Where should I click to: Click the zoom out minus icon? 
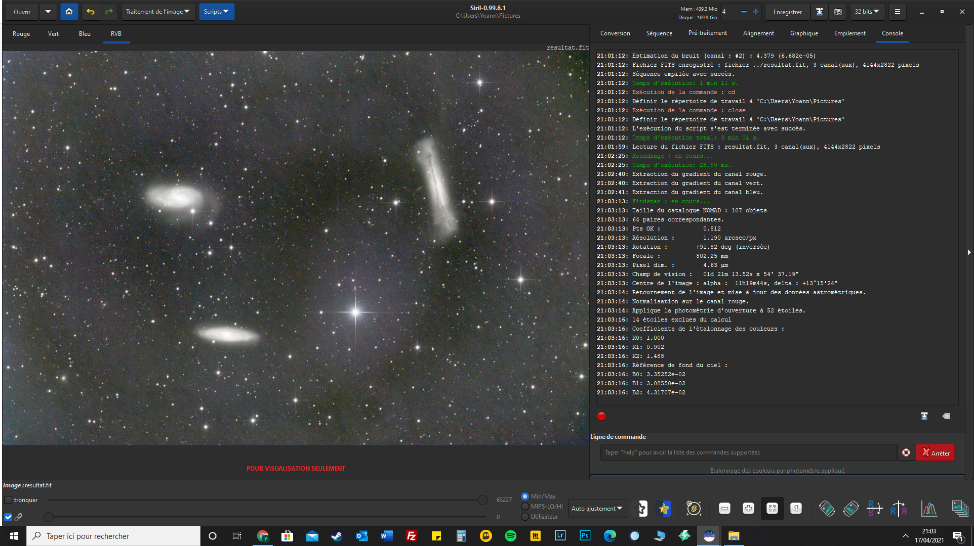pyautogui.click(x=724, y=508)
